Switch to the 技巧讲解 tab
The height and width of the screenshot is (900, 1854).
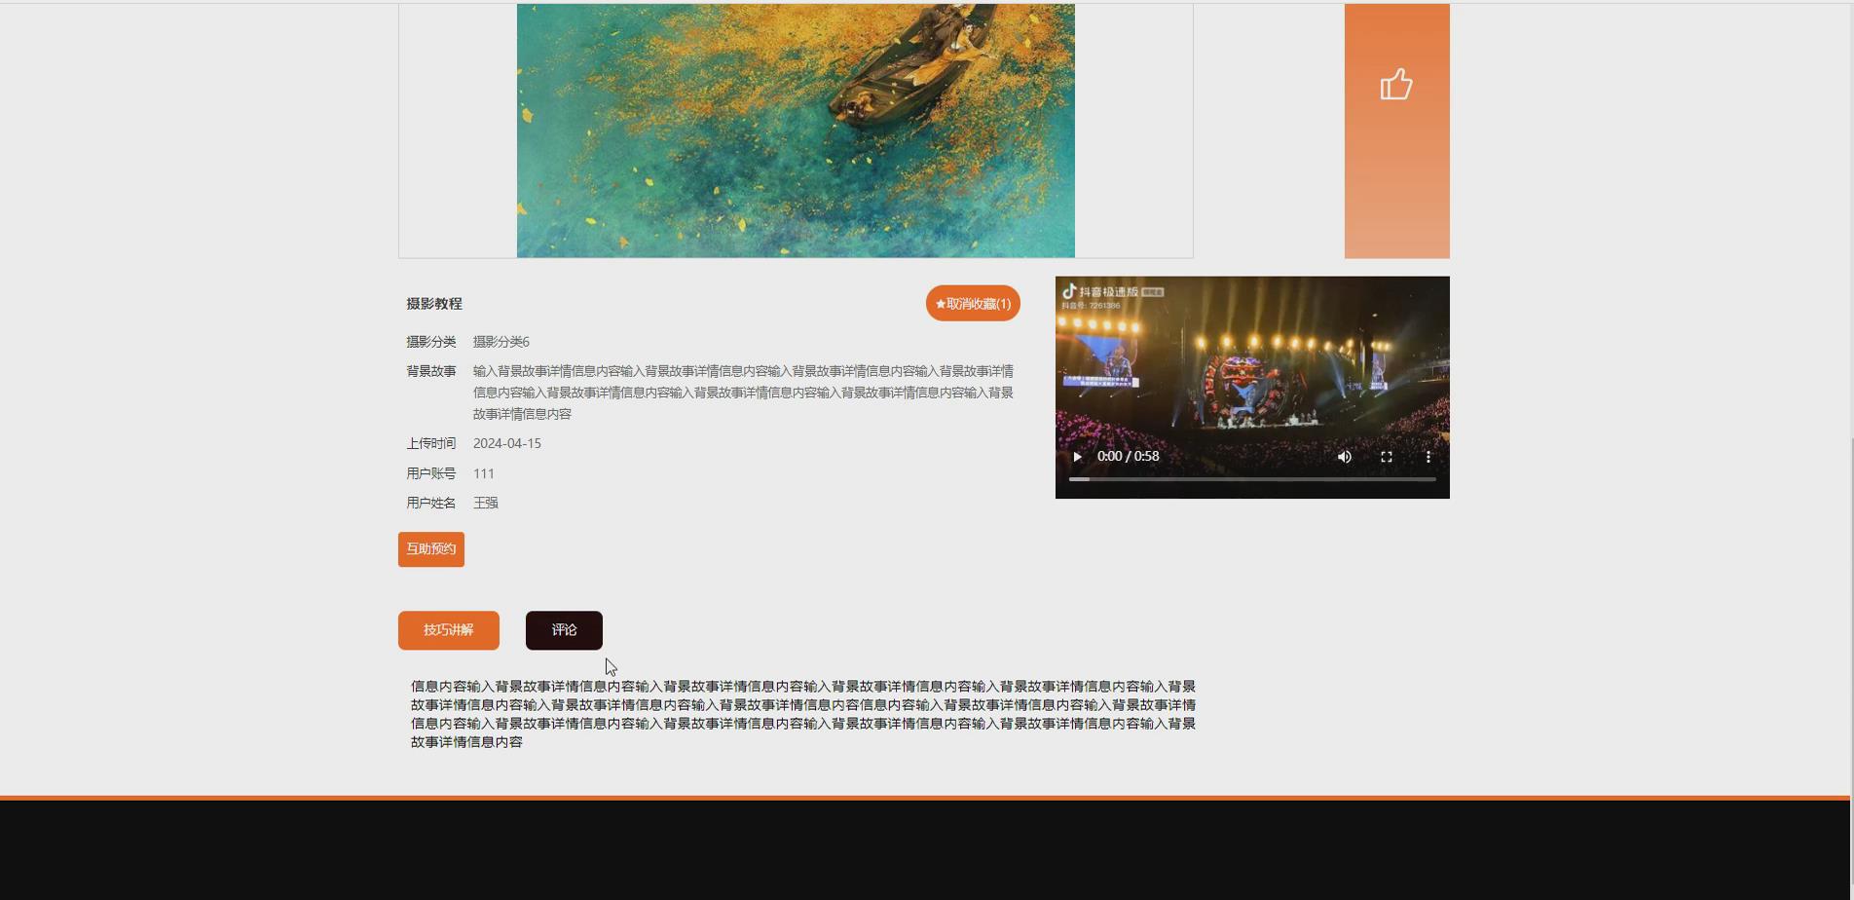point(447,630)
